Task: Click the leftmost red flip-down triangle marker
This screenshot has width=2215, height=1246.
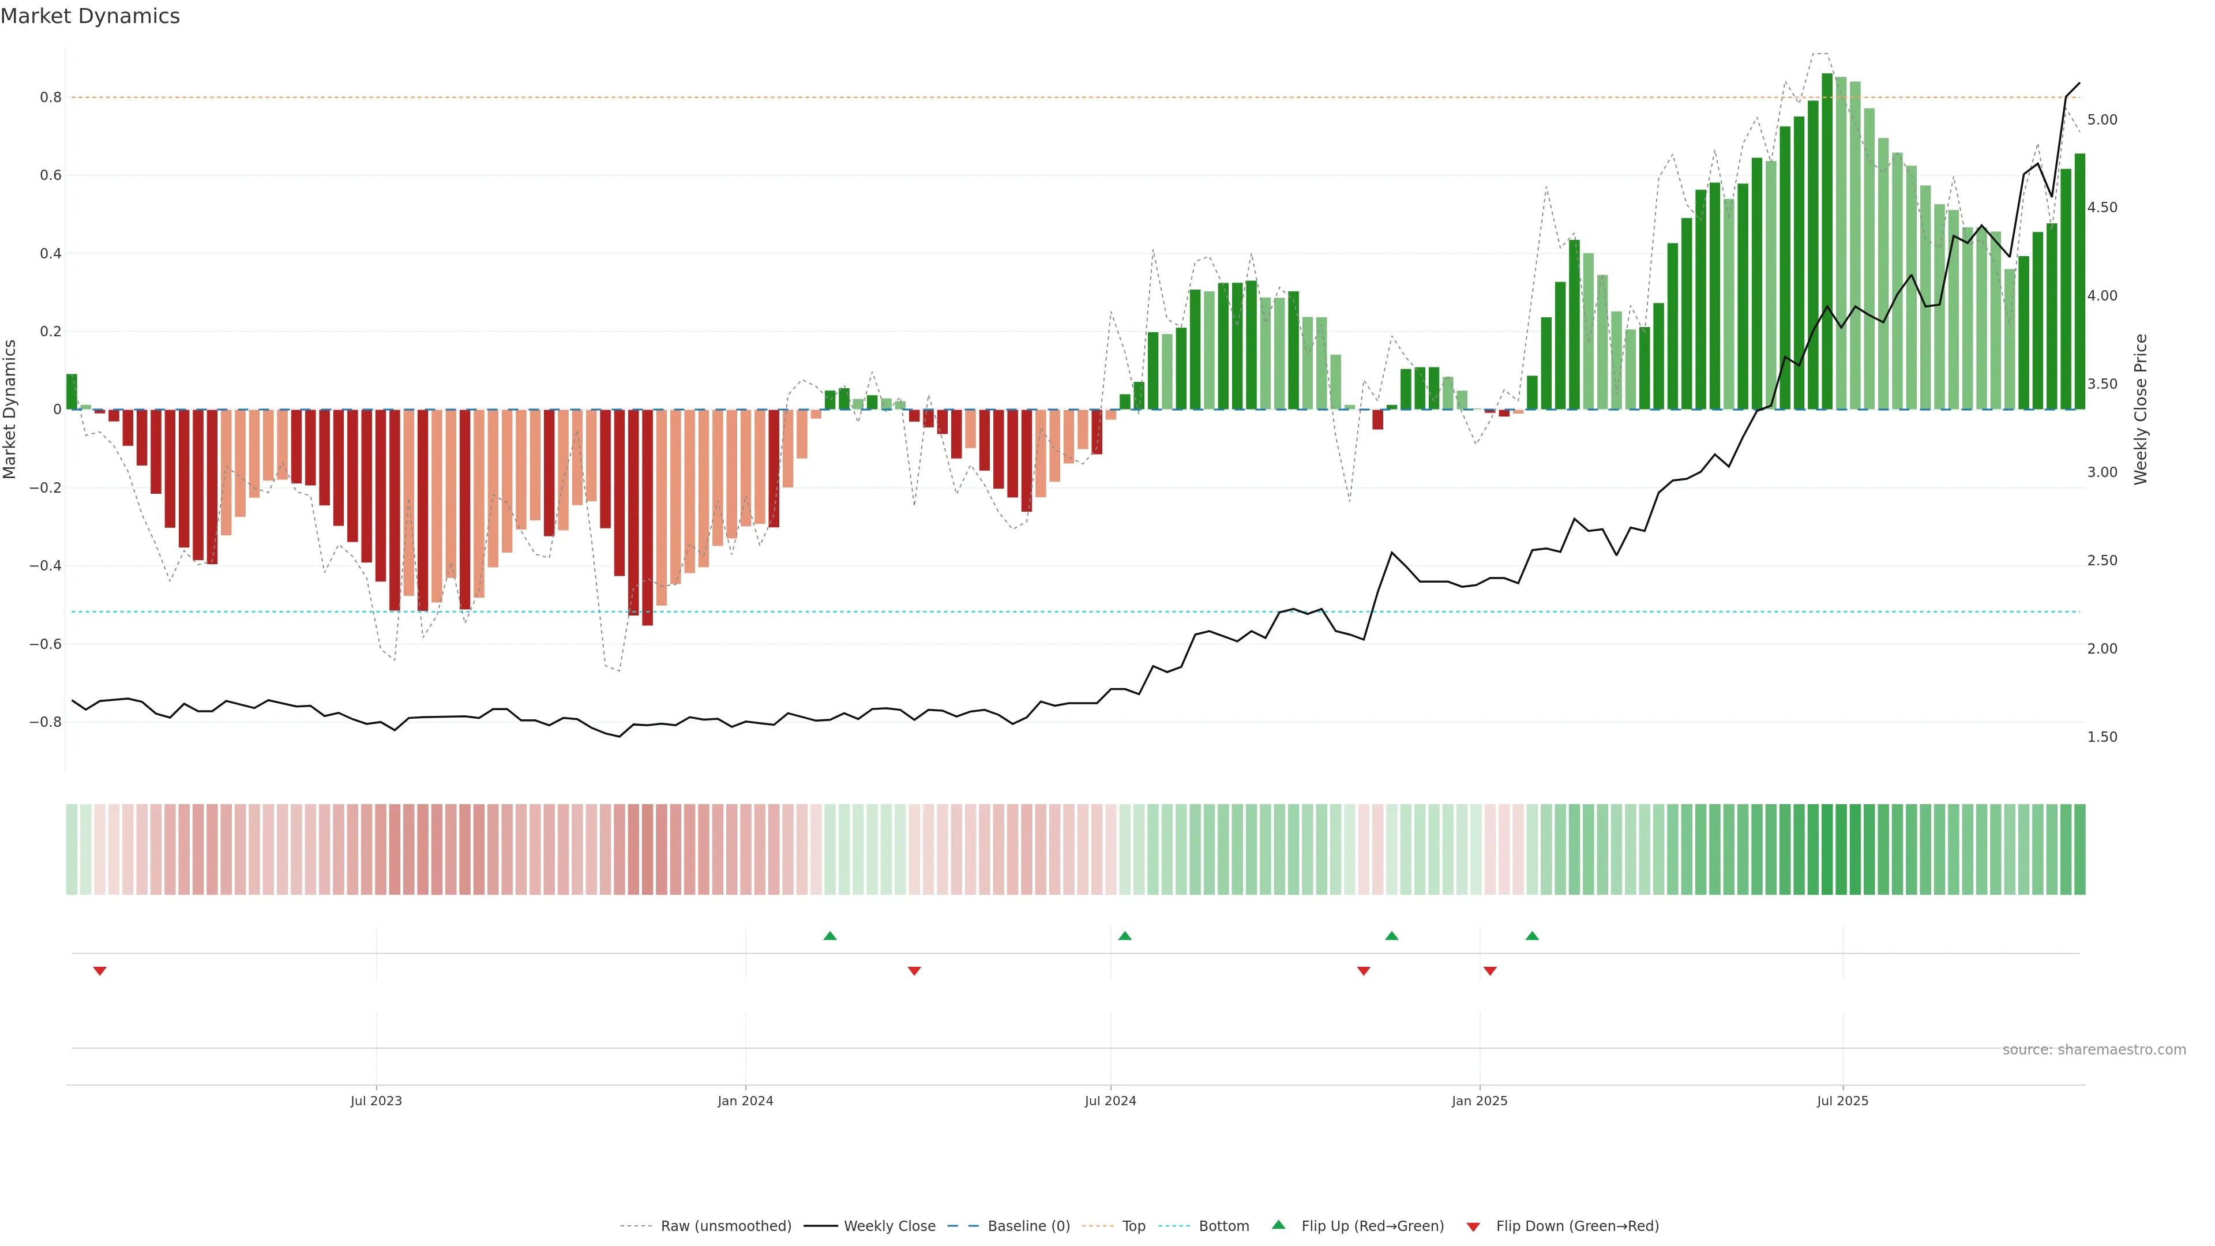Action: tap(100, 971)
